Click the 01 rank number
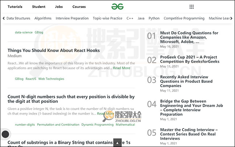This screenshot has height=147, width=235. (152, 36)
